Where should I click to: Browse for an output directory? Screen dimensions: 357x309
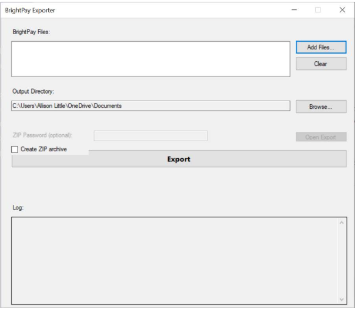point(321,107)
